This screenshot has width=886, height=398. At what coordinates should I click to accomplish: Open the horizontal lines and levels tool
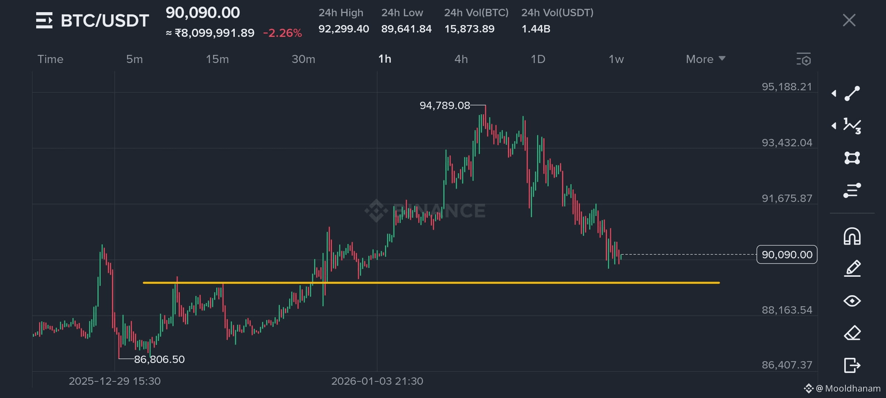coord(852,191)
